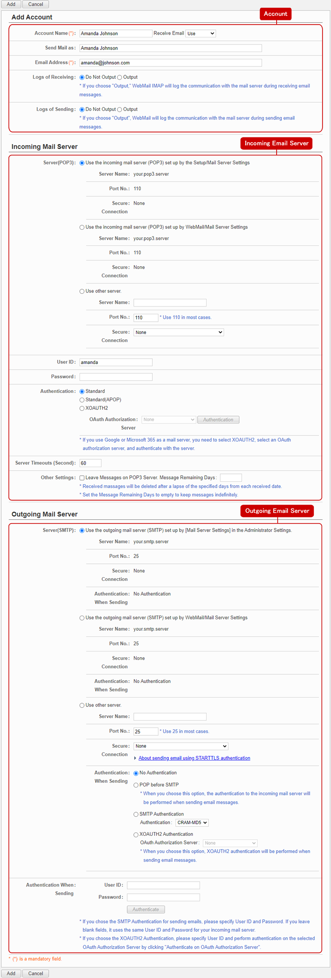Open the Receive Email dropdown
331x978 pixels.
(200, 34)
